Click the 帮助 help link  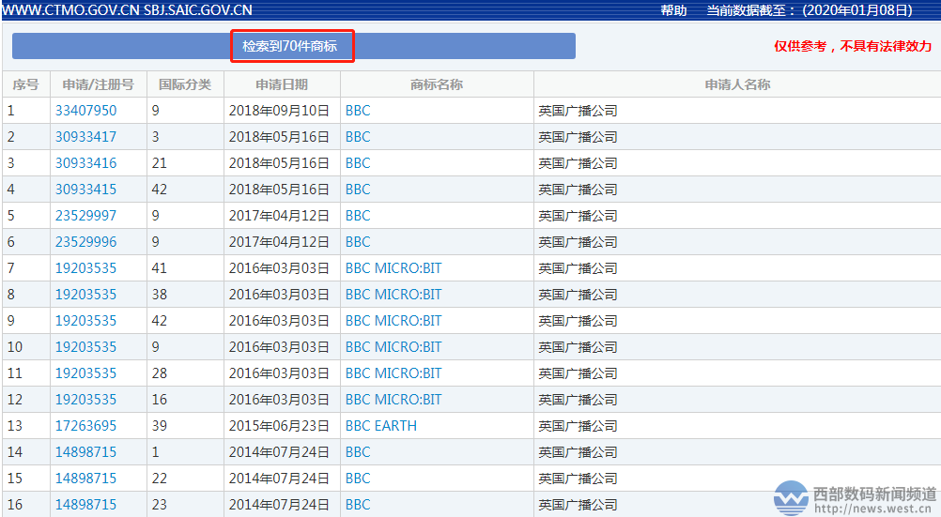(673, 10)
